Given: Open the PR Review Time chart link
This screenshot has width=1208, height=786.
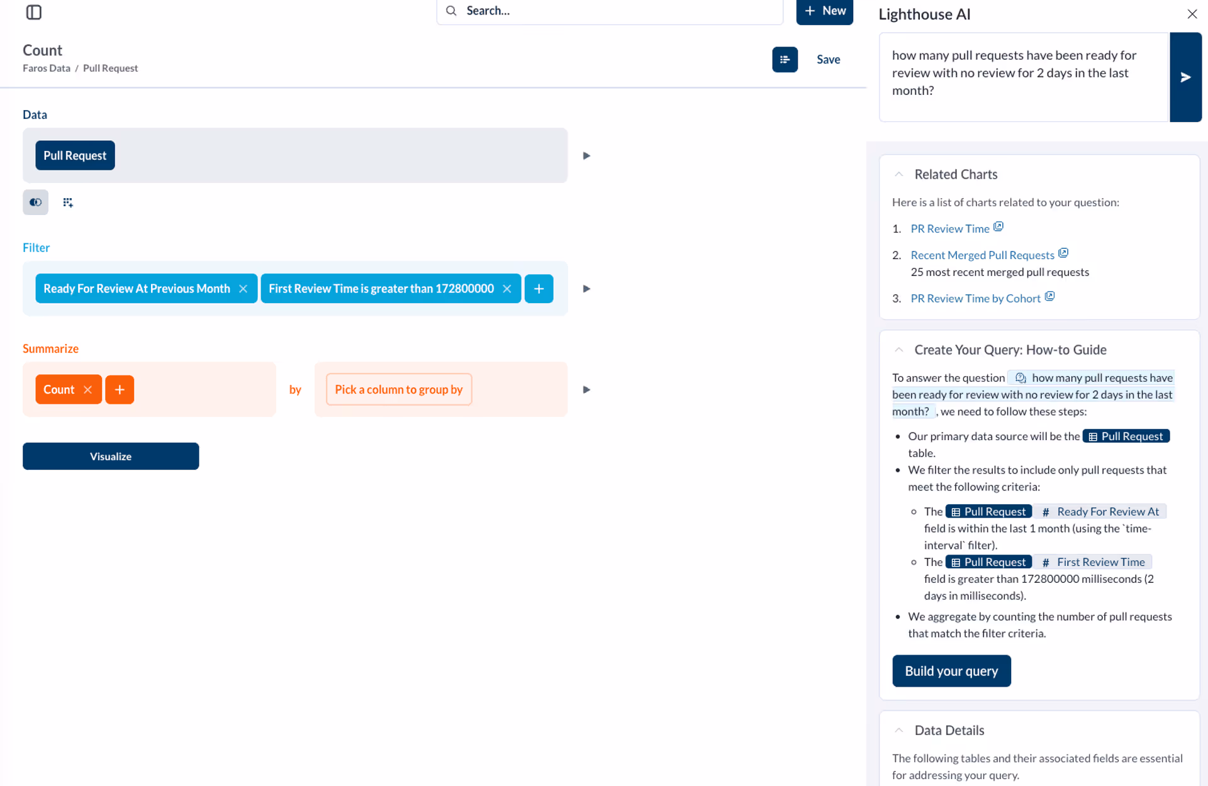Looking at the screenshot, I should pos(949,229).
